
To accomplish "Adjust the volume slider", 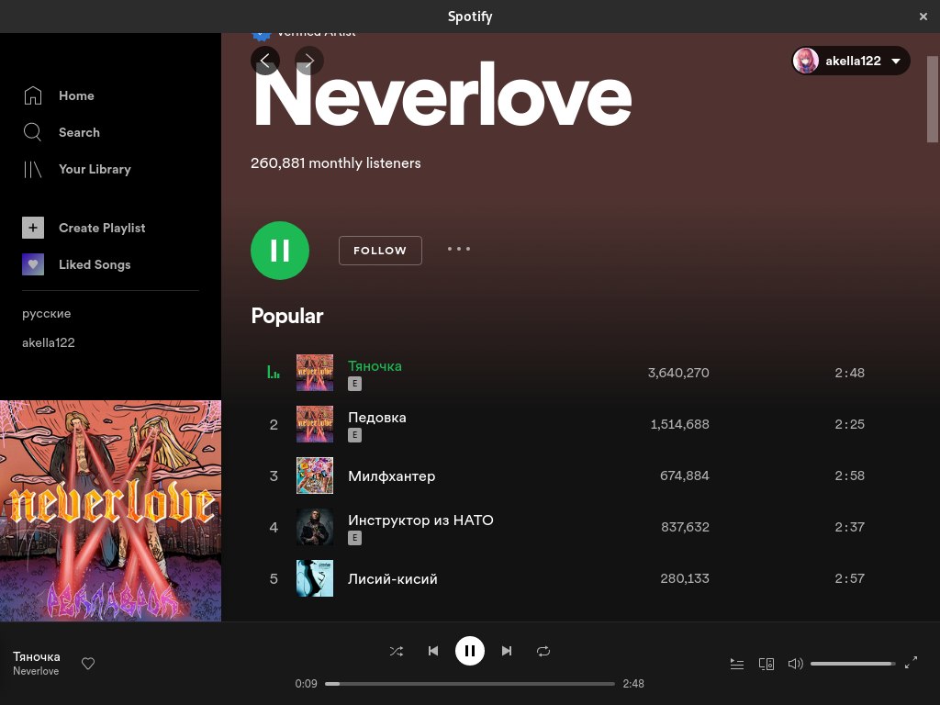I will pos(853,664).
